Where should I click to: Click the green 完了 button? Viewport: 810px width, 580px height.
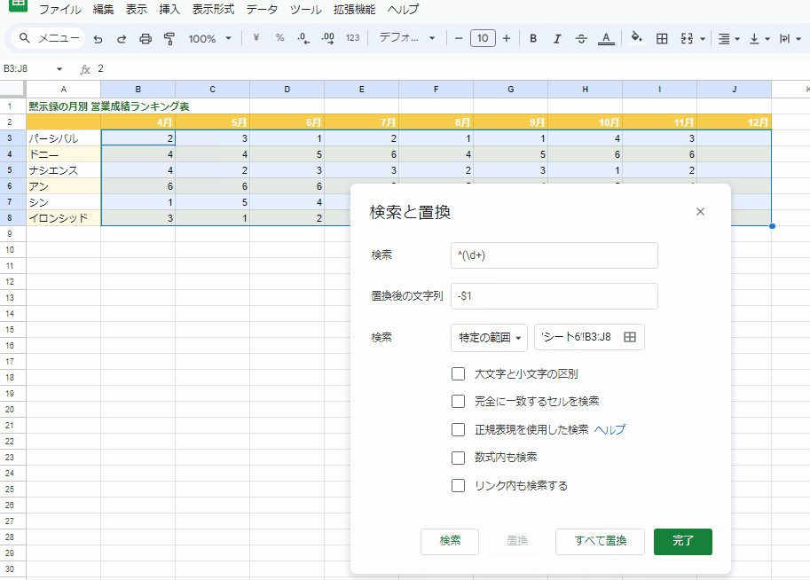[683, 541]
